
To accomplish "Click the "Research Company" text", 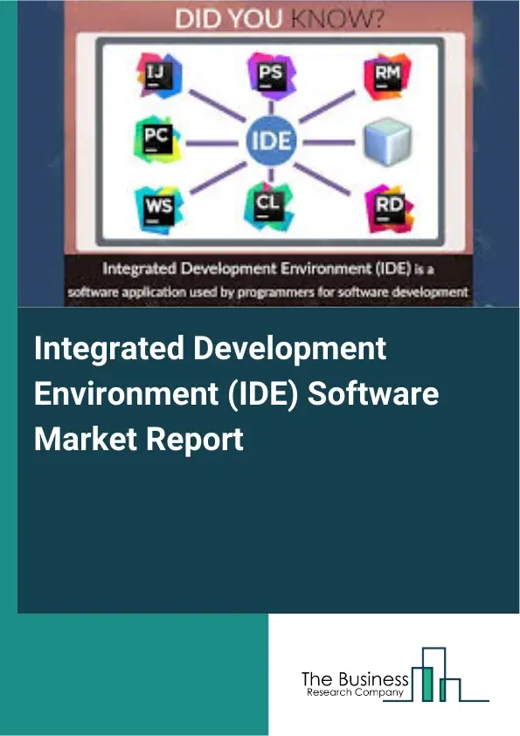I will click(x=356, y=693).
